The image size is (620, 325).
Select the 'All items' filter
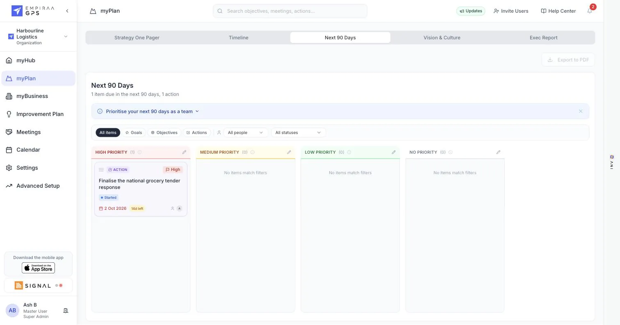pyautogui.click(x=108, y=132)
